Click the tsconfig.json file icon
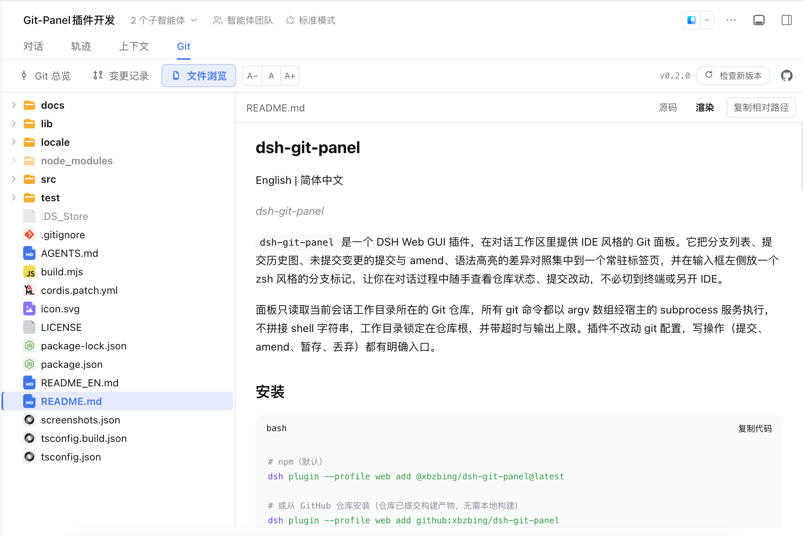803x536 pixels. click(x=29, y=457)
